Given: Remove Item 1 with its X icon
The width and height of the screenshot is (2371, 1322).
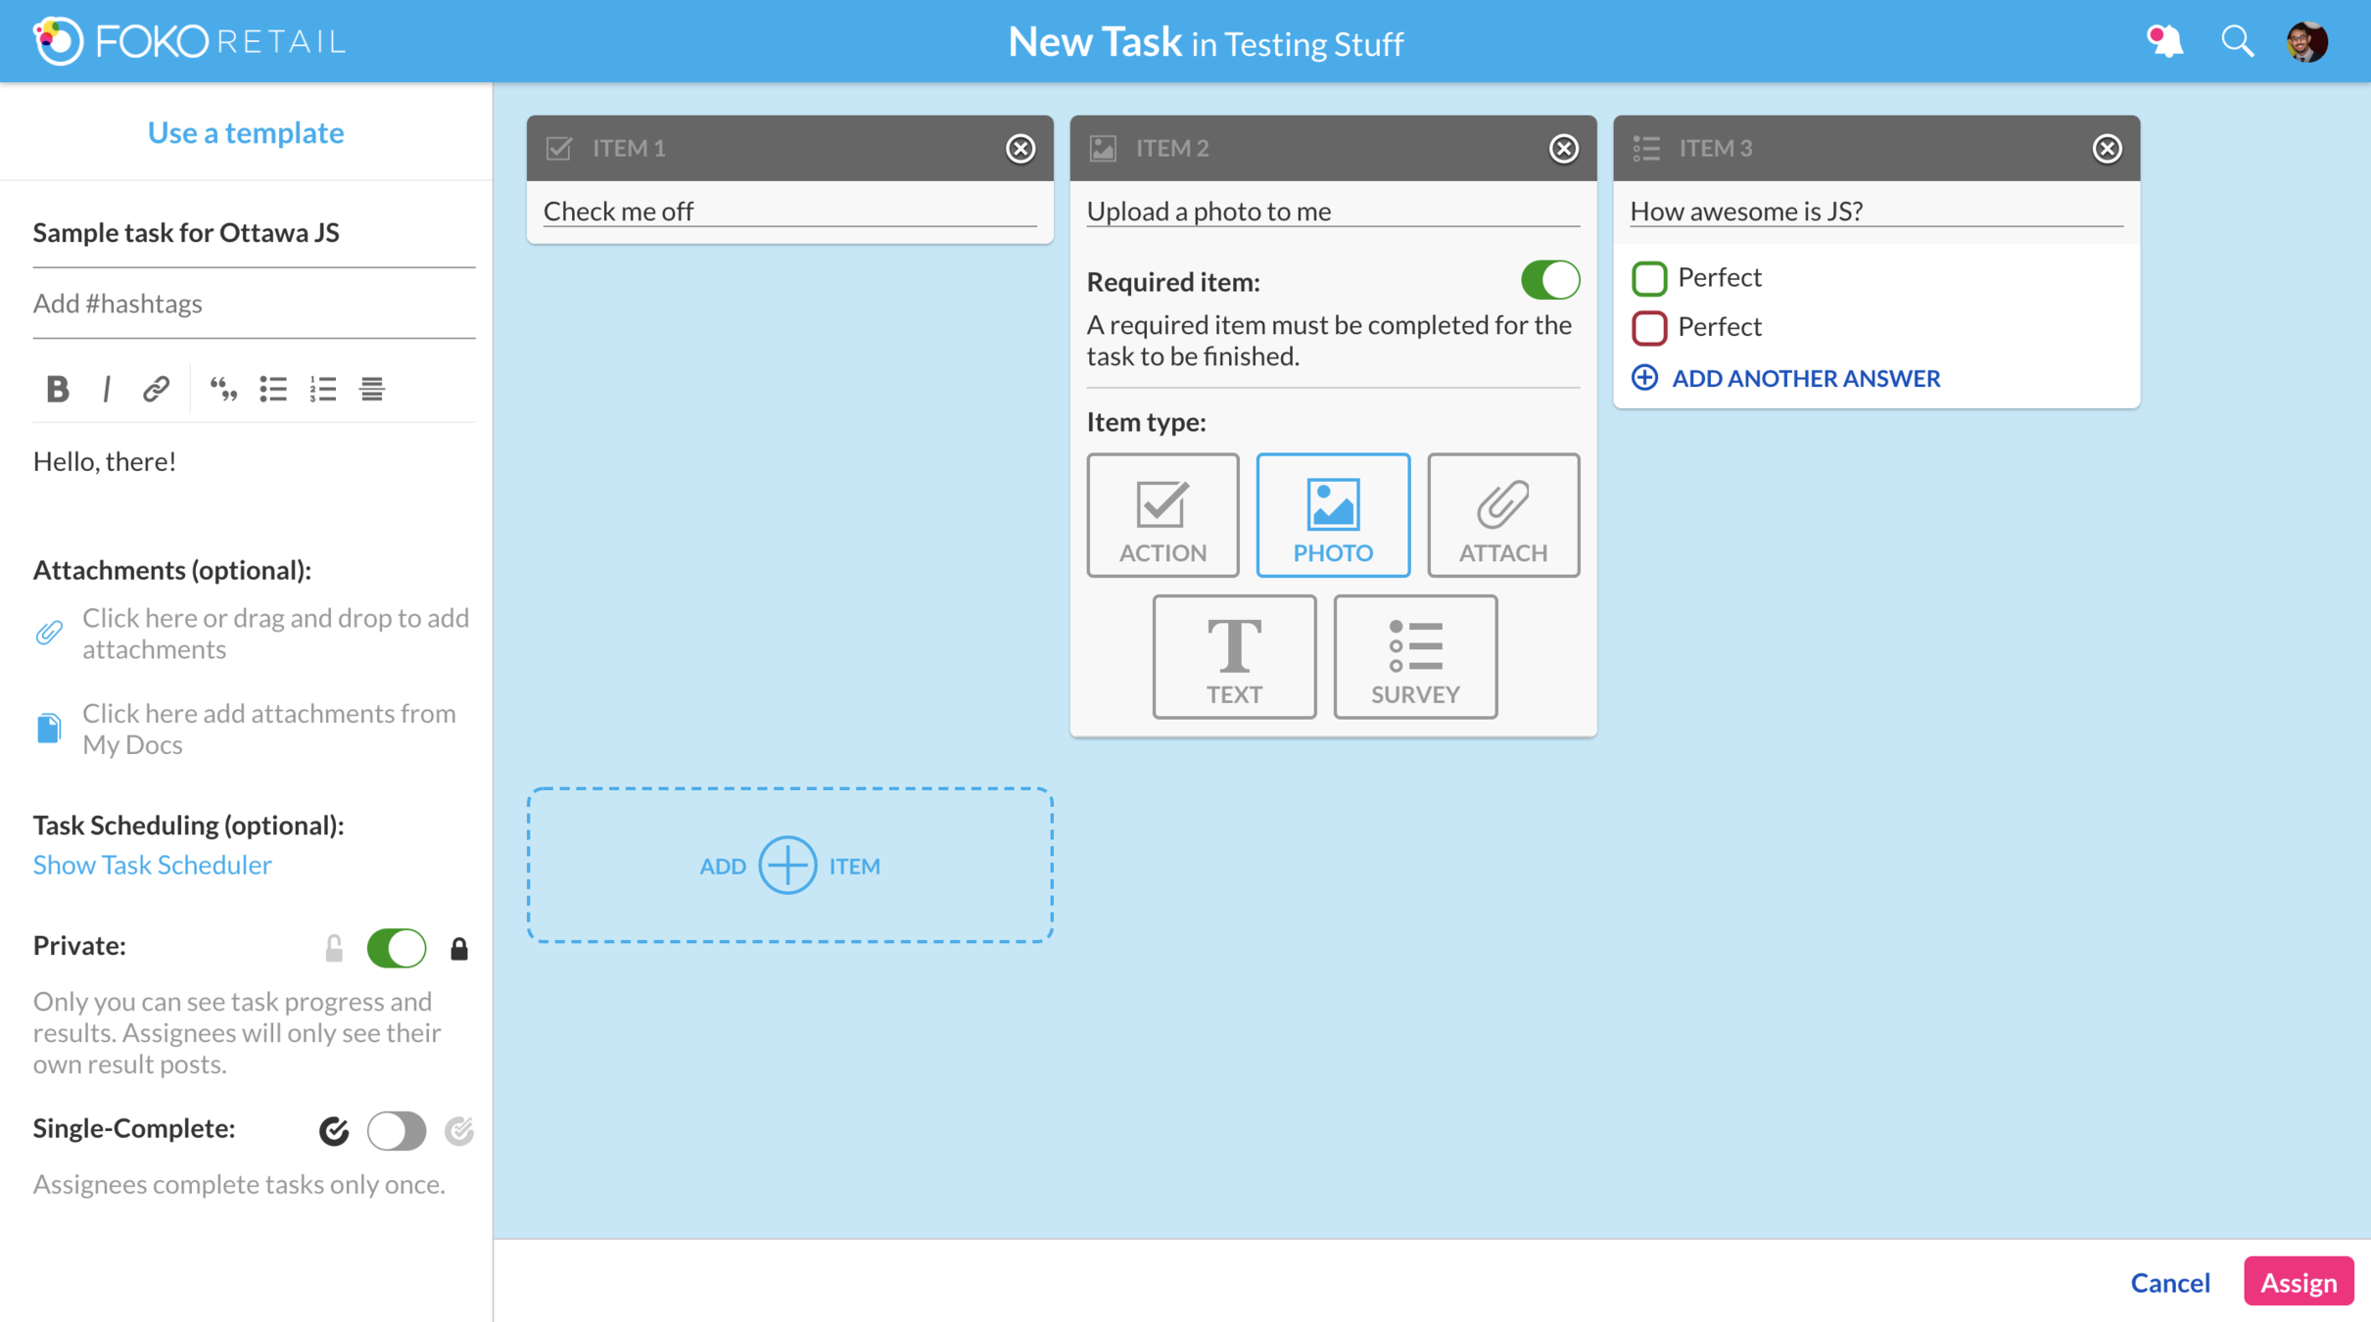Looking at the screenshot, I should pyautogui.click(x=1020, y=148).
